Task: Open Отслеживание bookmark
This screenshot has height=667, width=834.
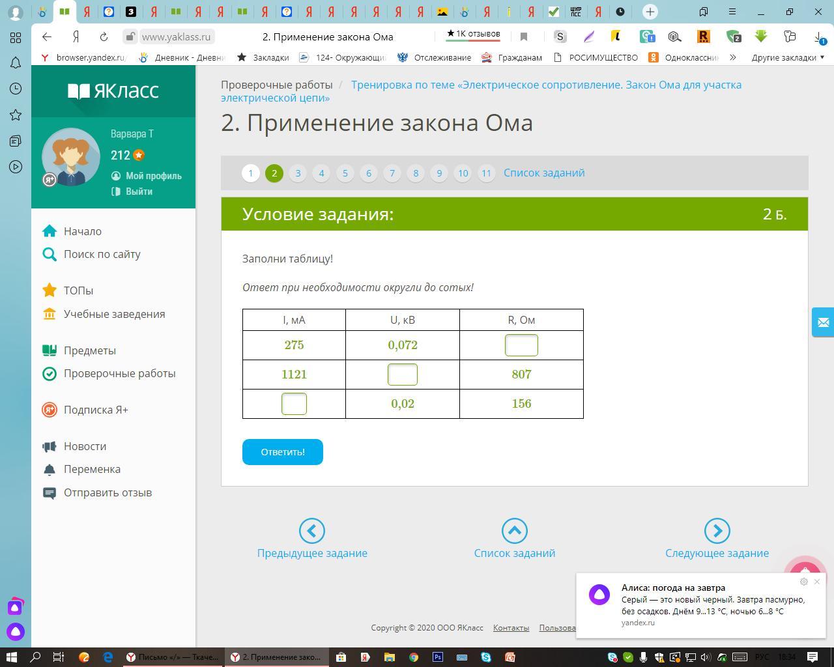Action: pos(435,57)
